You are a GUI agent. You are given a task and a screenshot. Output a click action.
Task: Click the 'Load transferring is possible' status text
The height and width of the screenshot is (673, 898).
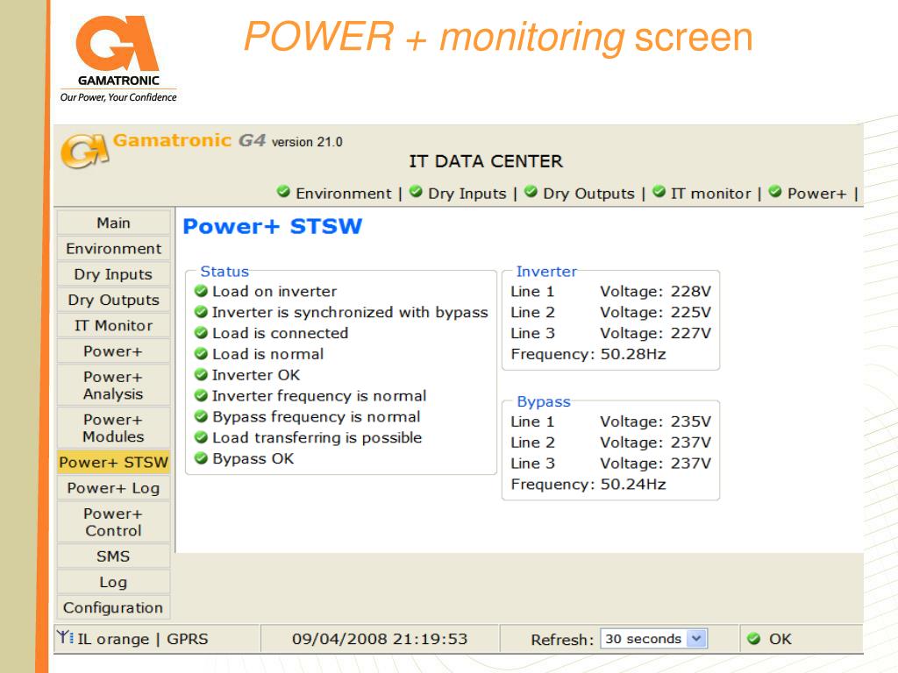(317, 438)
